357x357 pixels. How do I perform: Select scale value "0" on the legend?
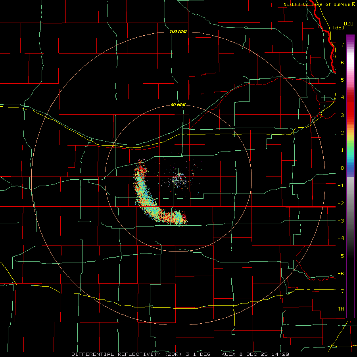[x=342, y=168]
